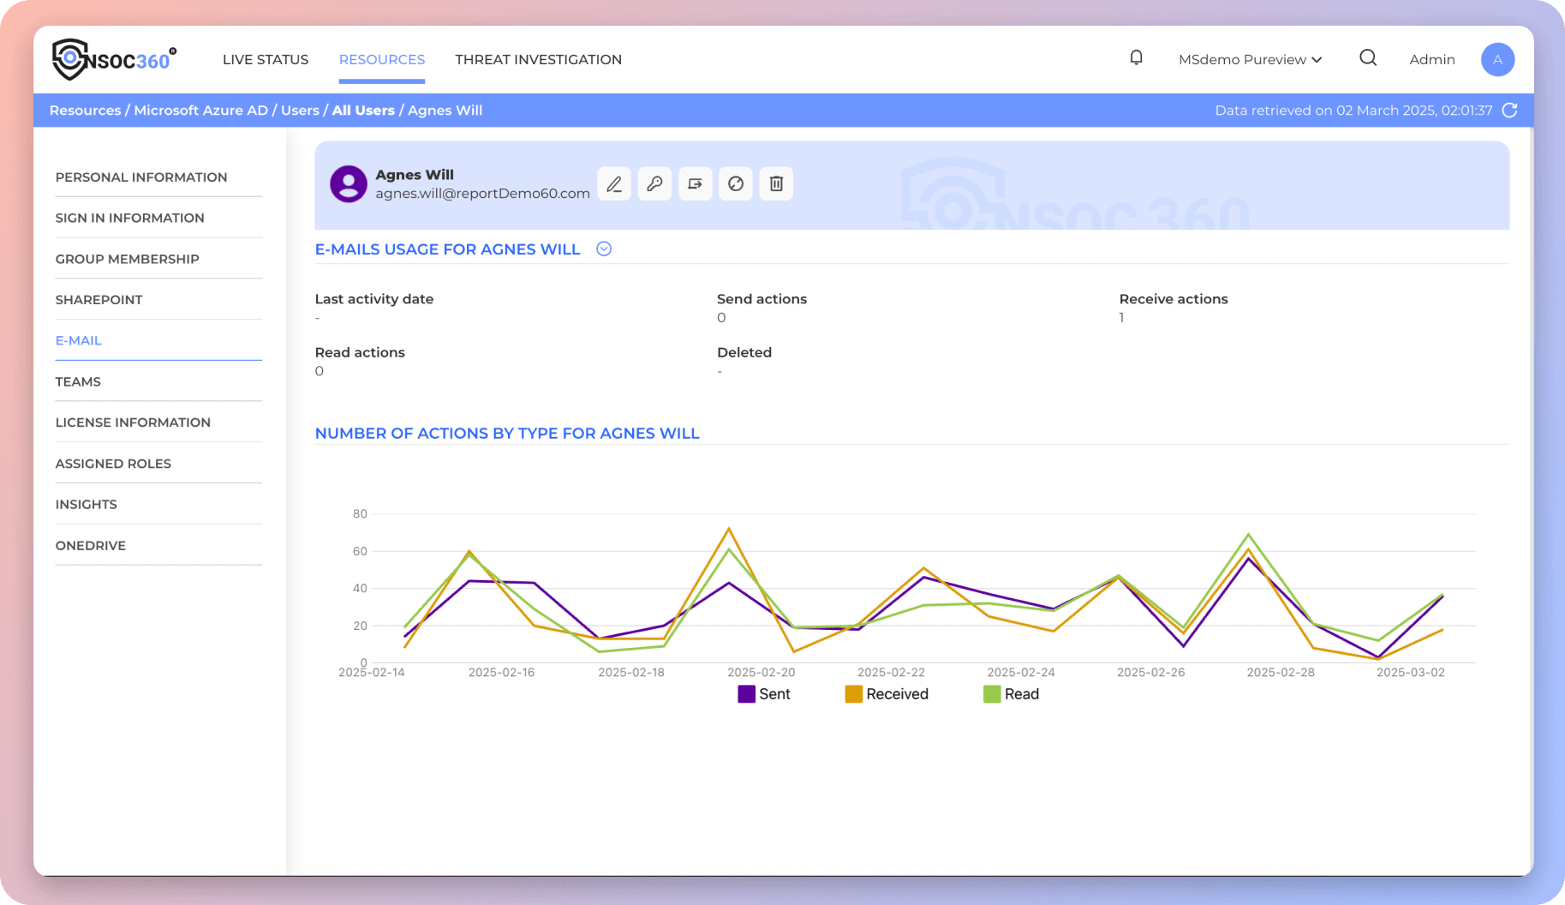This screenshot has height=905, width=1565.
Task: Collapse the E-mails usage section chevron
Action: pyautogui.click(x=604, y=249)
